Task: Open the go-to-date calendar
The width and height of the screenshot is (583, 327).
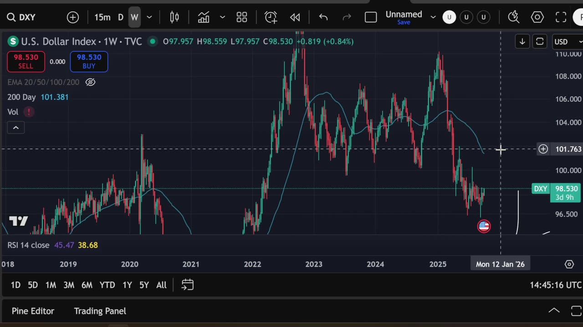Action: pyautogui.click(x=187, y=285)
